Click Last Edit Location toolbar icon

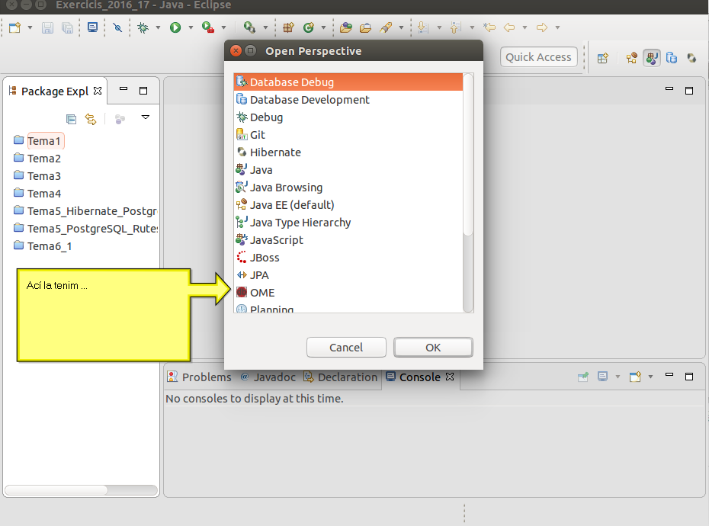coord(489,27)
